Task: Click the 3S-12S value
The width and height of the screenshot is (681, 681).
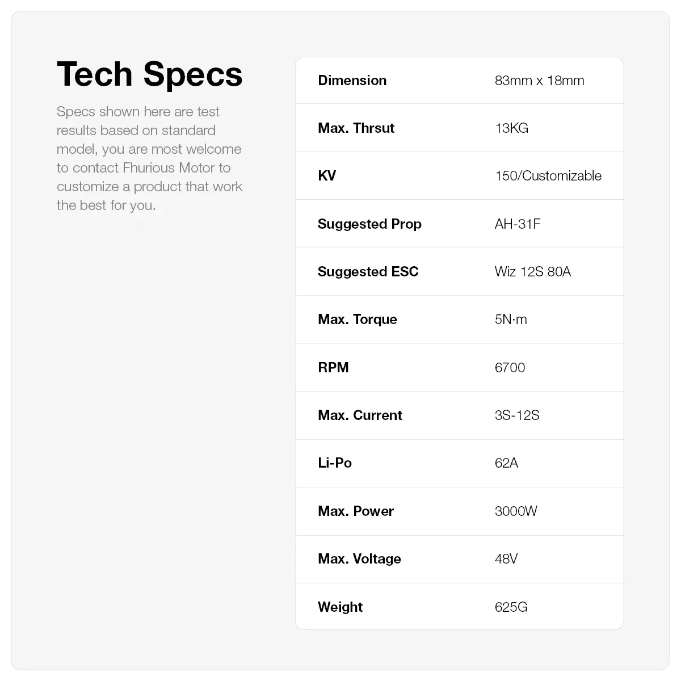Action: pos(516,415)
